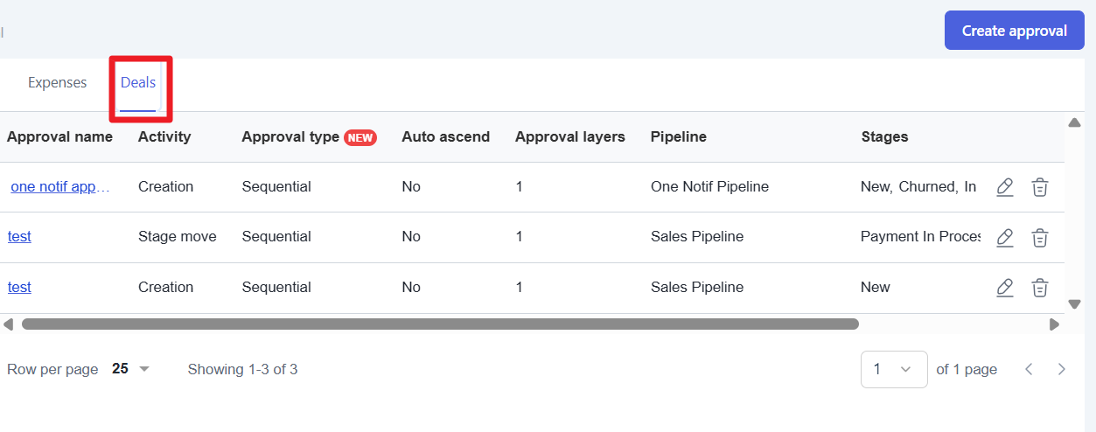Go to next page arrow
This screenshot has height=432, width=1096.
coord(1061,369)
